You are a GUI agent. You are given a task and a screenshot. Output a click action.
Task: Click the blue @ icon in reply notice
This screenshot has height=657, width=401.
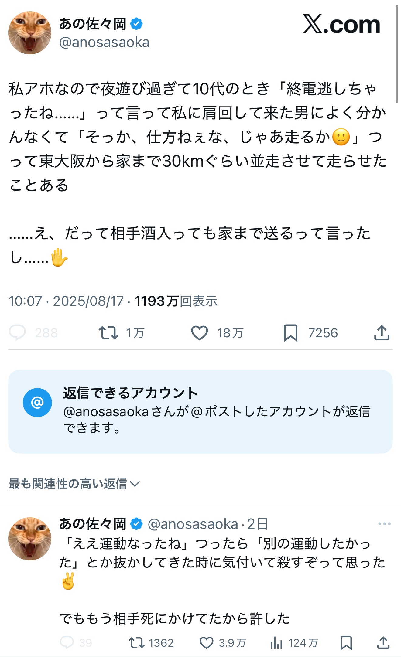pyautogui.click(x=37, y=403)
